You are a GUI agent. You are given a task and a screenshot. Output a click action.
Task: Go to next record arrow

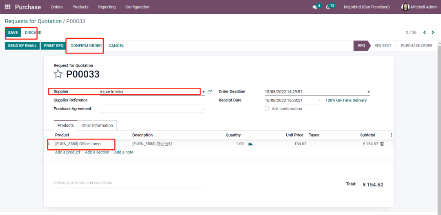[x=433, y=33]
